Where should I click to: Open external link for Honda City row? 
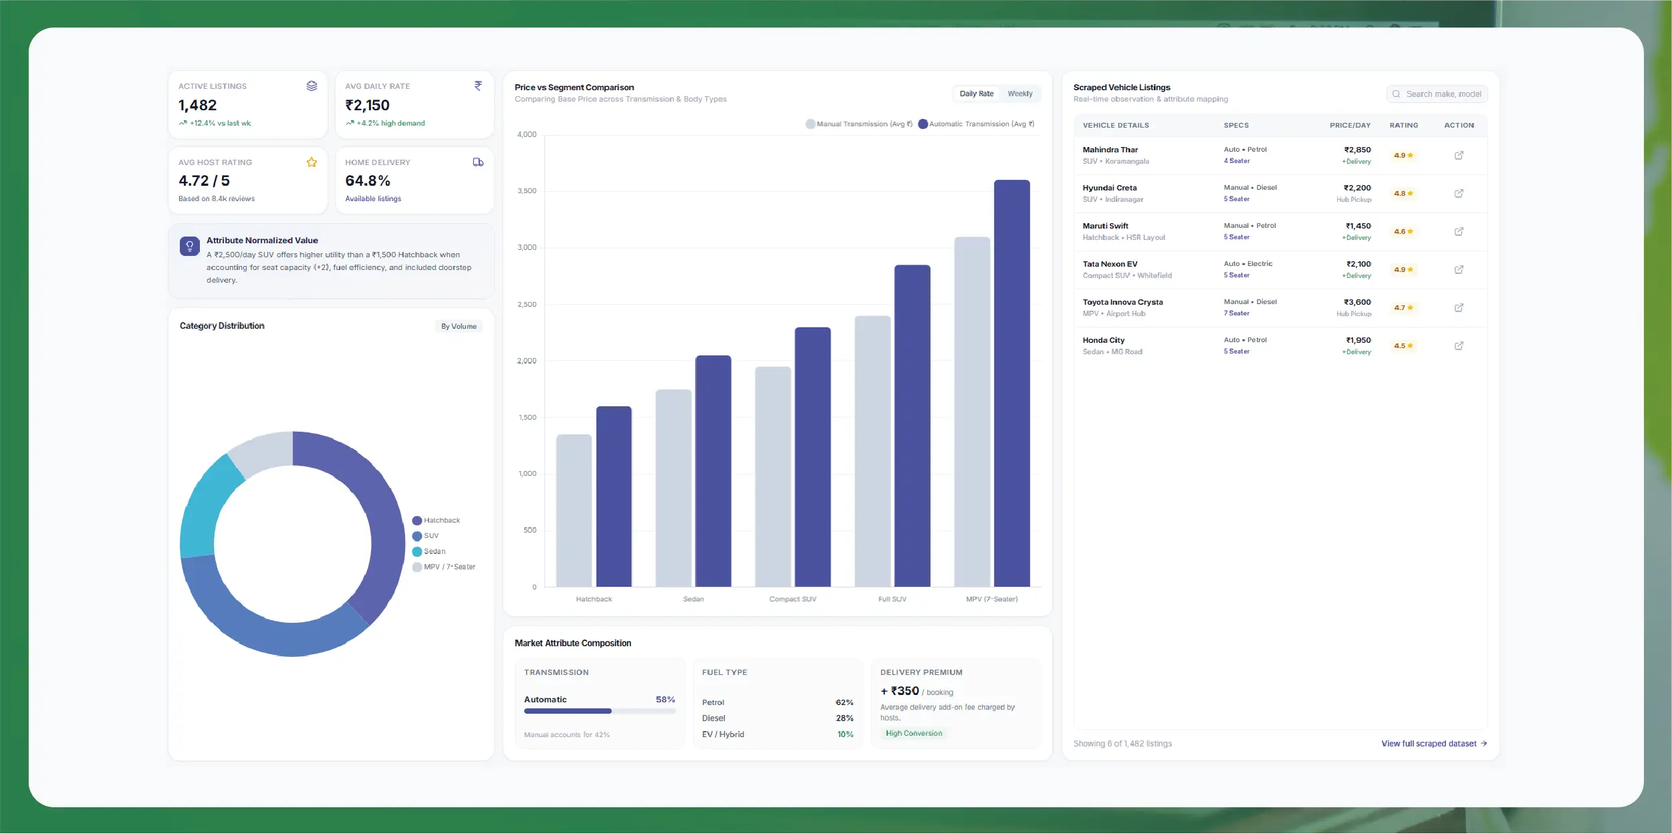[1459, 346]
